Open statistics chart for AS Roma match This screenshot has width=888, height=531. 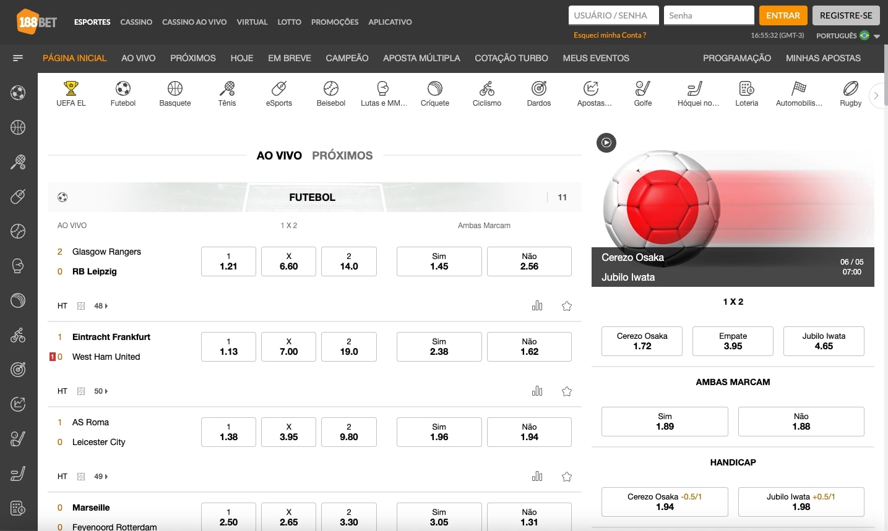coord(537,476)
